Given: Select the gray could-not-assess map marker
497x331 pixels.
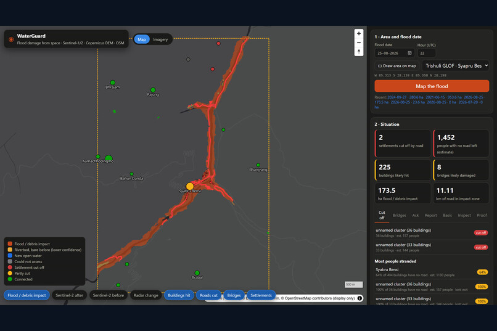Looking at the screenshot, I should (188, 59).
